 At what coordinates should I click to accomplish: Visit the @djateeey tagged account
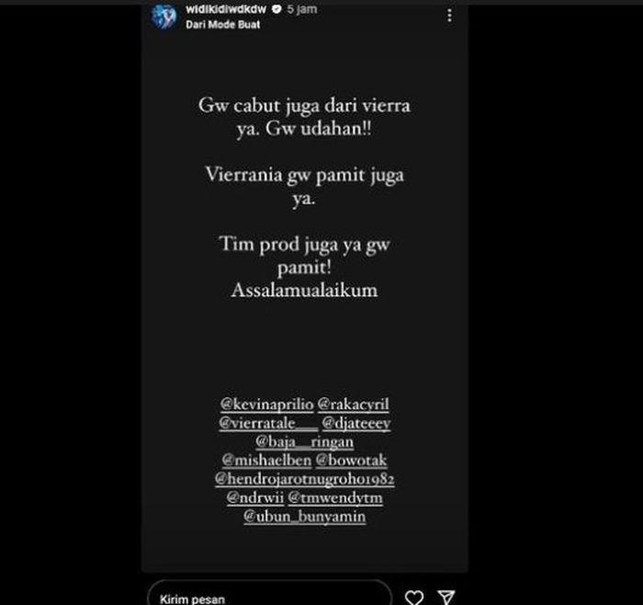[x=356, y=423]
